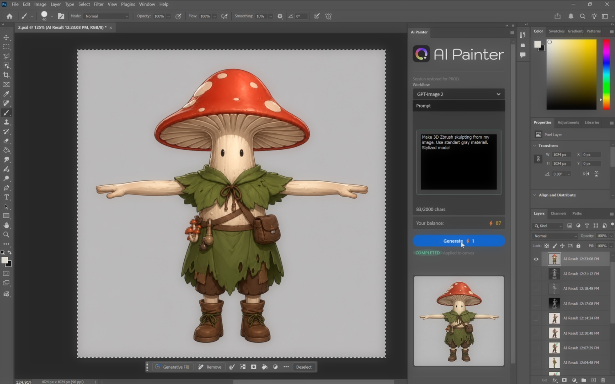Open the Filter menu

click(98, 4)
